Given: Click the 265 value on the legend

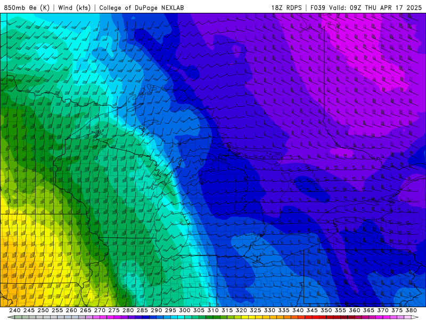Looking at the screenshot, I should pos(85,310).
